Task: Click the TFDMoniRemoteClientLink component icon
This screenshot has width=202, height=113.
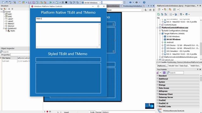Action: coord(160,111)
